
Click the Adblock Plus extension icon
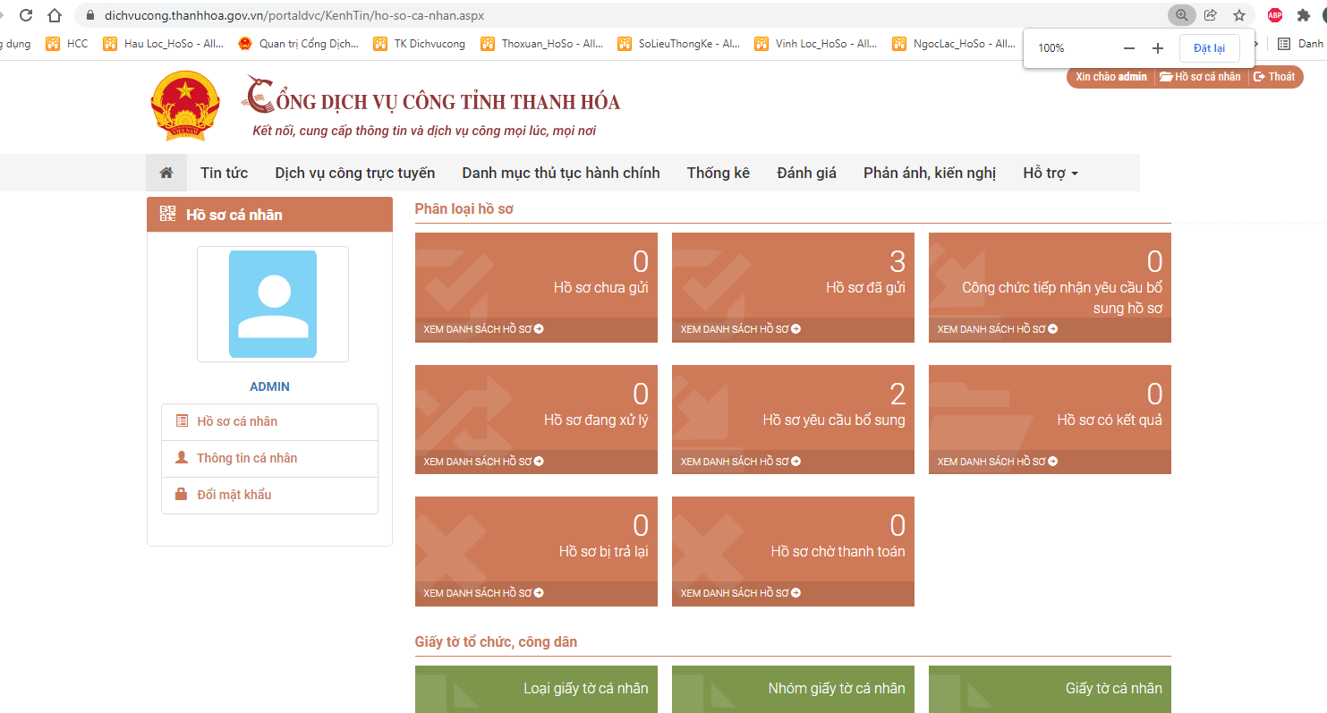click(1275, 15)
